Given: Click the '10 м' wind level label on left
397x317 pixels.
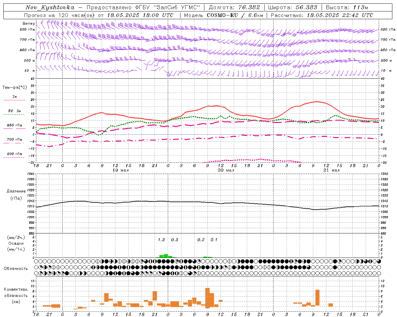Looking at the screenshot, I should (30, 71).
